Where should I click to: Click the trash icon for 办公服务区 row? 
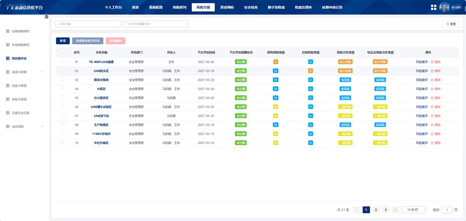pos(432,98)
